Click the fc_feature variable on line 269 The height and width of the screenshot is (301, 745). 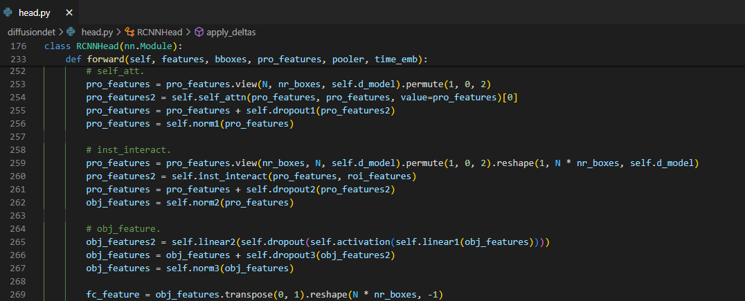tap(111, 295)
